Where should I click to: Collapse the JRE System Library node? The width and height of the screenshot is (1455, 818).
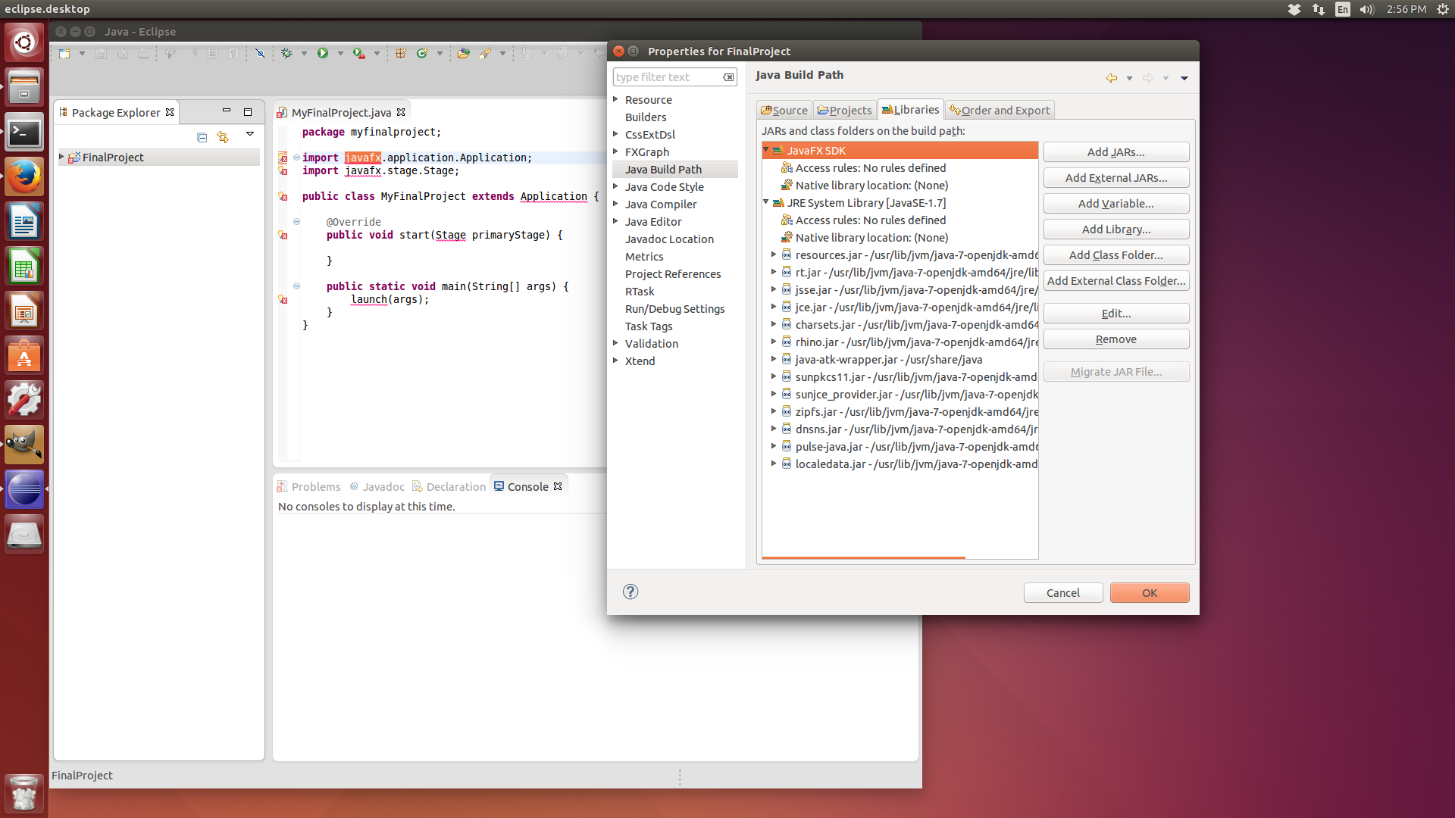click(x=766, y=202)
